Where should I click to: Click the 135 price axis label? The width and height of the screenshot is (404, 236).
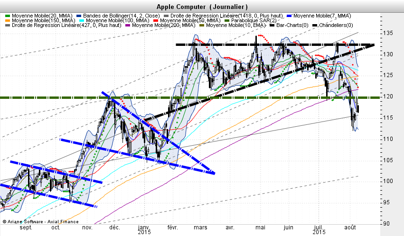coord(388,34)
